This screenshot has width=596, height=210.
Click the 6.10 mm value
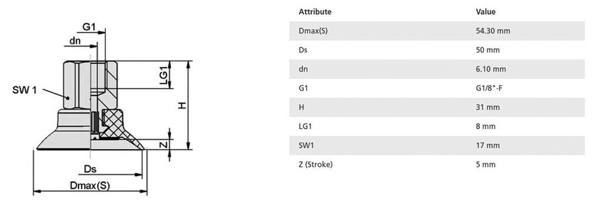pos(491,69)
